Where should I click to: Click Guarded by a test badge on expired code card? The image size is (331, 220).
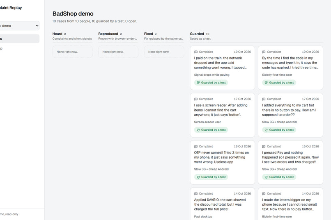pyautogui.click(x=279, y=82)
